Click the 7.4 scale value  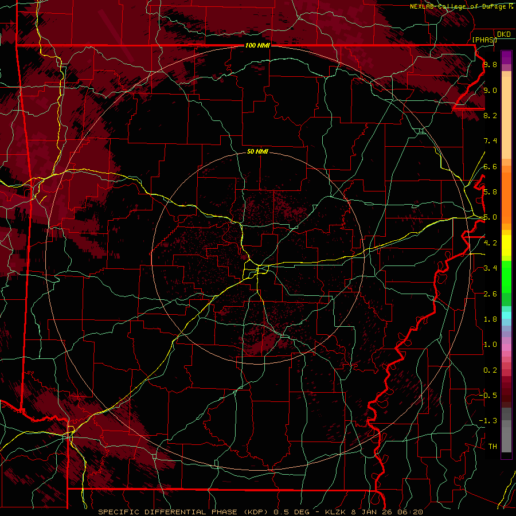(490, 141)
